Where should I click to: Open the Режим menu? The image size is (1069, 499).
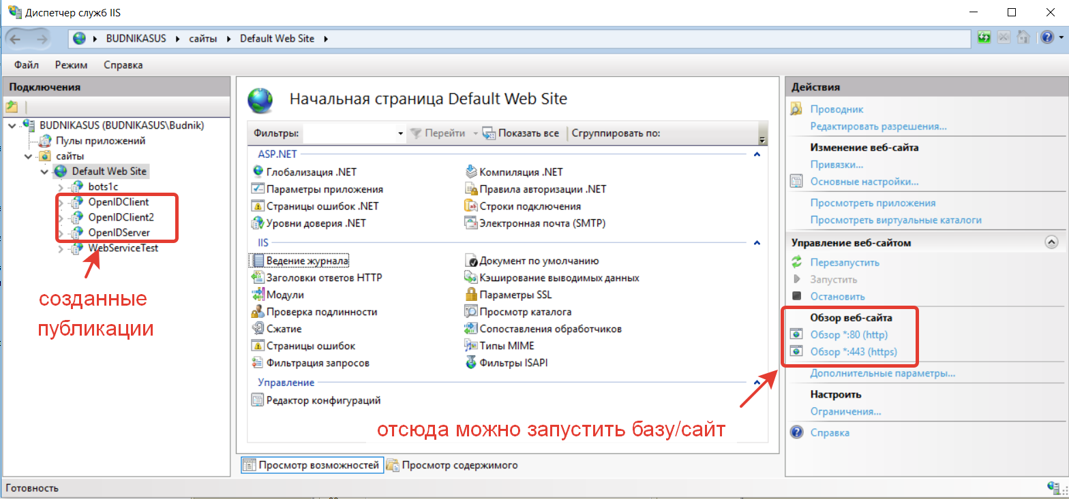[72, 65]
